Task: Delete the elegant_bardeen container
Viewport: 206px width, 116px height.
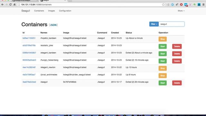Action: (x=177, y=54)
